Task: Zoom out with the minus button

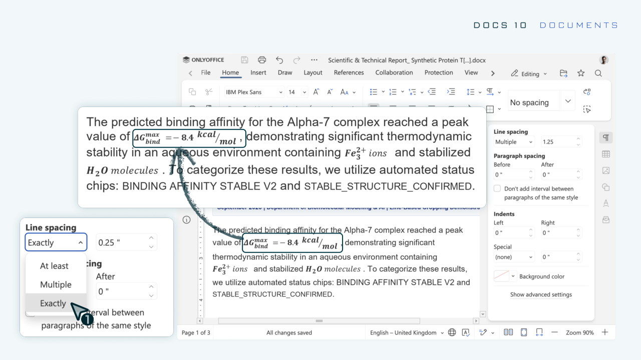Action: point(554,332)
